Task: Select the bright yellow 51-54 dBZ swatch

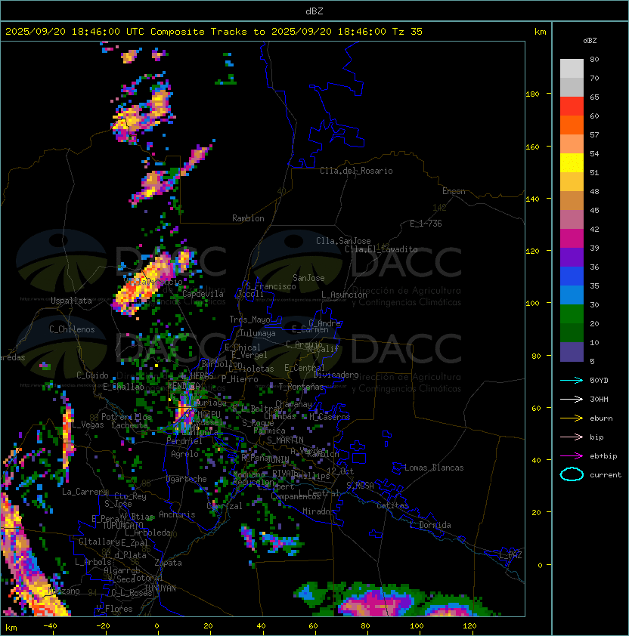Action: (x=572, y=163)
